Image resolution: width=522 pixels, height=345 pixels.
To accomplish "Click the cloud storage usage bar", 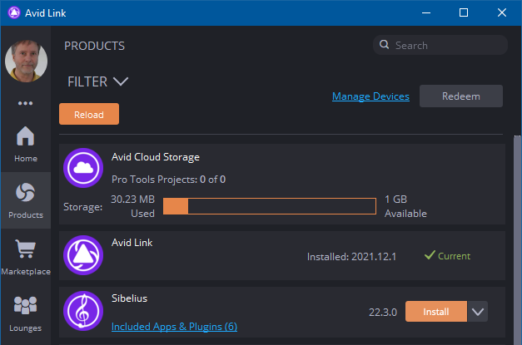I will point(270,206).
